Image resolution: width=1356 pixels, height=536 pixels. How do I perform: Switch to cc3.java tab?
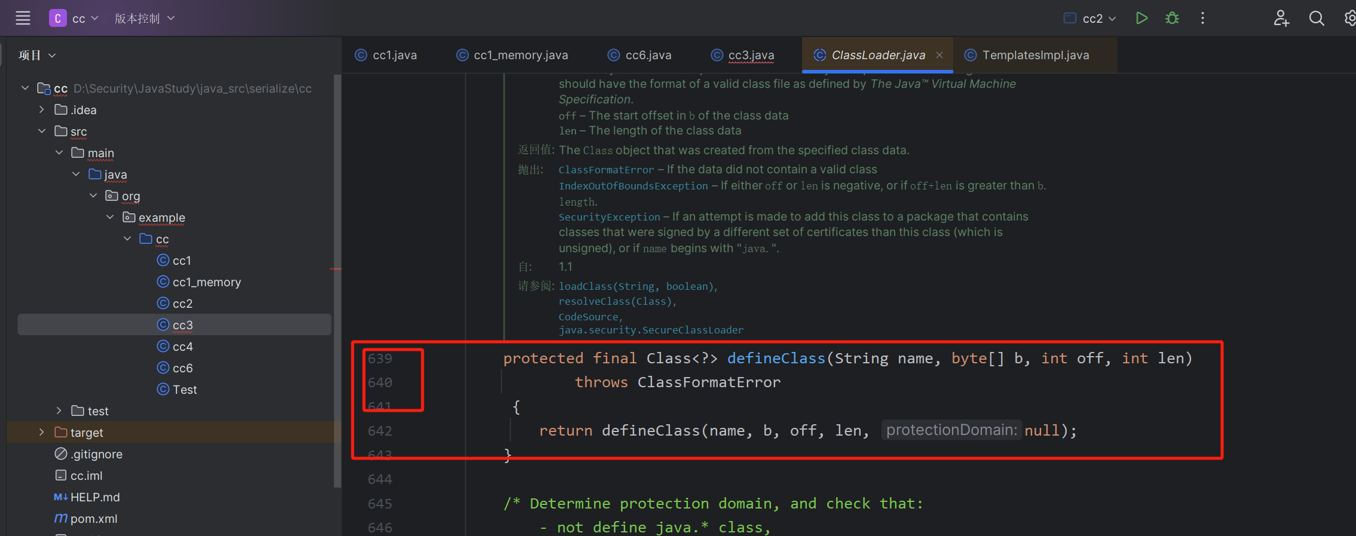tap(742, 55)
